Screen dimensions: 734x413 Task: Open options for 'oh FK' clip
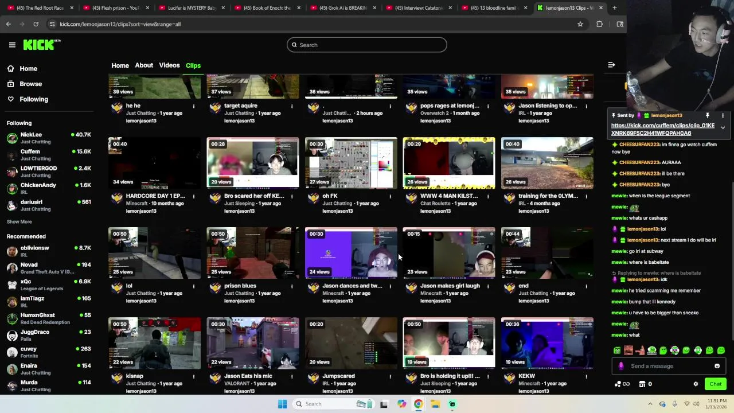pyautogui.click(x=390, y=196)
